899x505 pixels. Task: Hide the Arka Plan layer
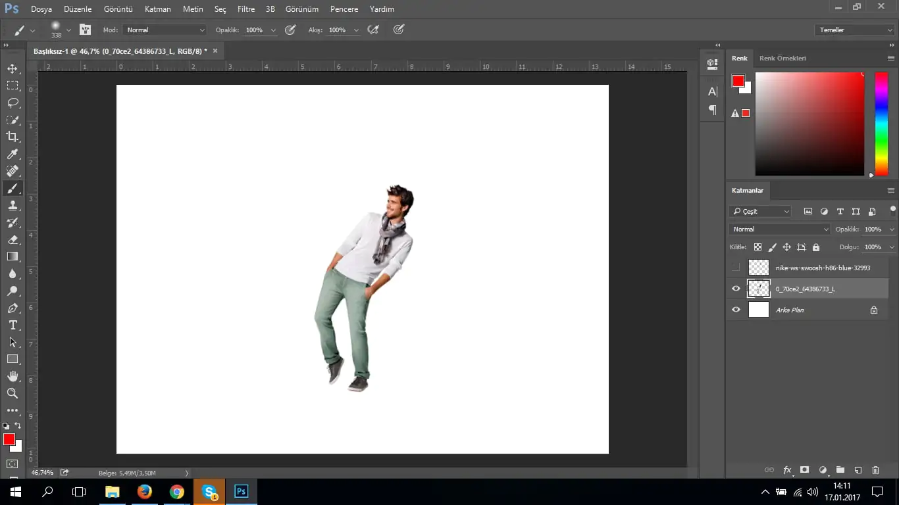(x=736, y=310)
